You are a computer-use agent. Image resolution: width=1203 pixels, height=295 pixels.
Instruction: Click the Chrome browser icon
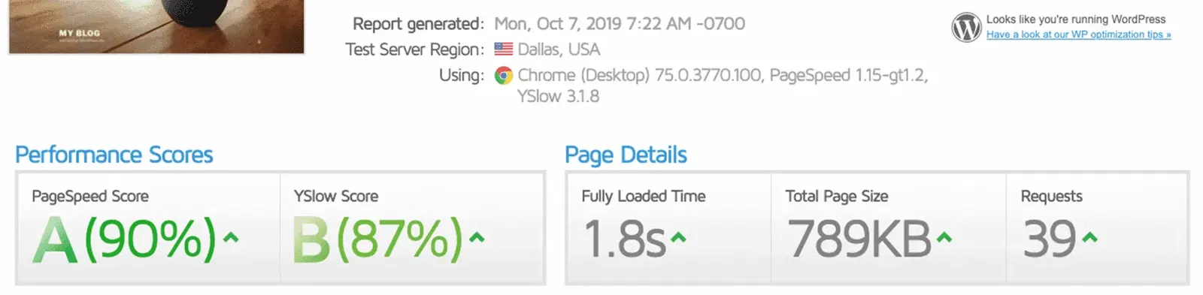504,75
